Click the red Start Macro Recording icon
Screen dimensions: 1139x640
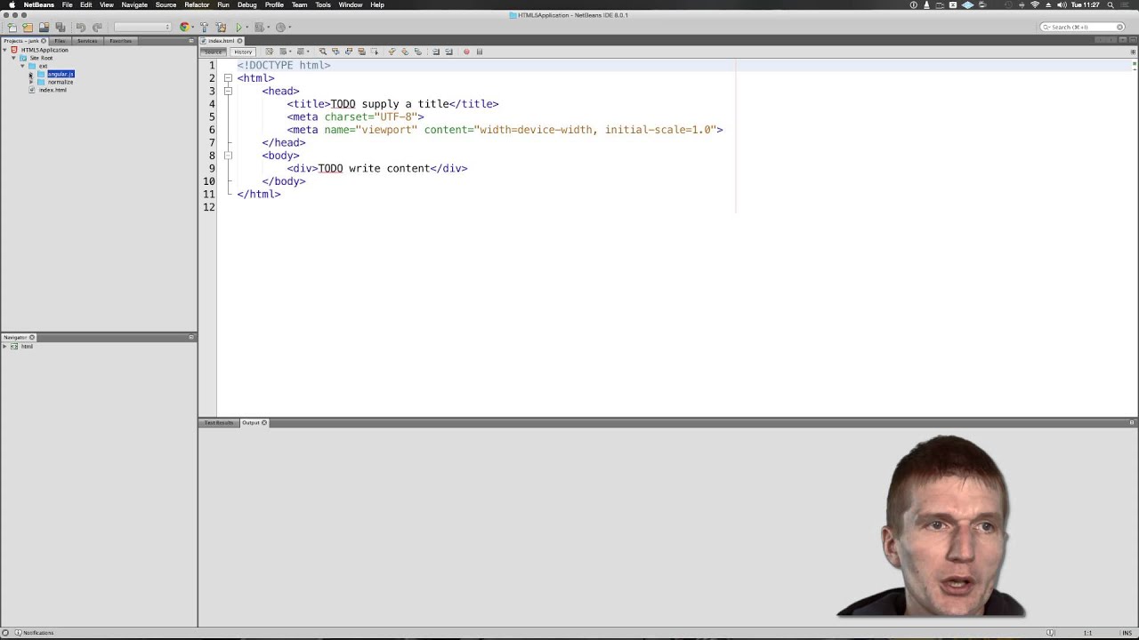point(466,52)
